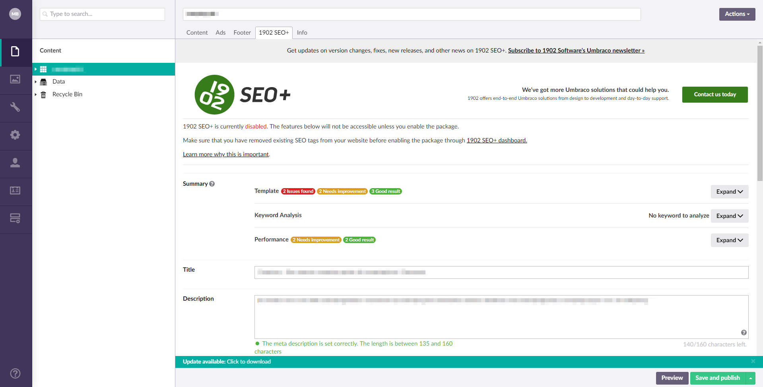Viewport: 763px width, 387px height.
Task: Click the 140/160 characters left counter
Action: point(715,344)
